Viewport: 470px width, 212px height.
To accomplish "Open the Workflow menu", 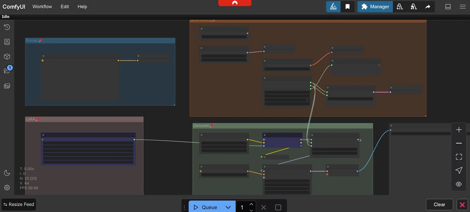I will tap(42, 7).
